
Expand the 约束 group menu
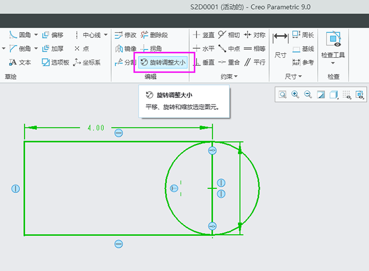[x=229, y=76]
